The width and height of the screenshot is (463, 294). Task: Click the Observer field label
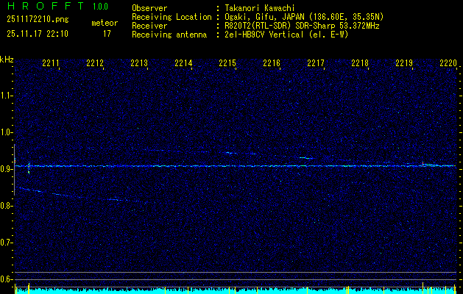coord(149,8)
